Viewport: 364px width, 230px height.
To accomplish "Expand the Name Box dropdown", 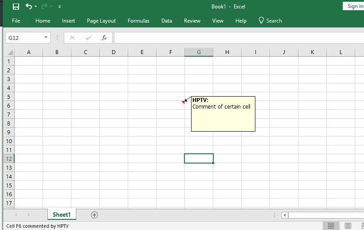I will click(x=46, y=38).
